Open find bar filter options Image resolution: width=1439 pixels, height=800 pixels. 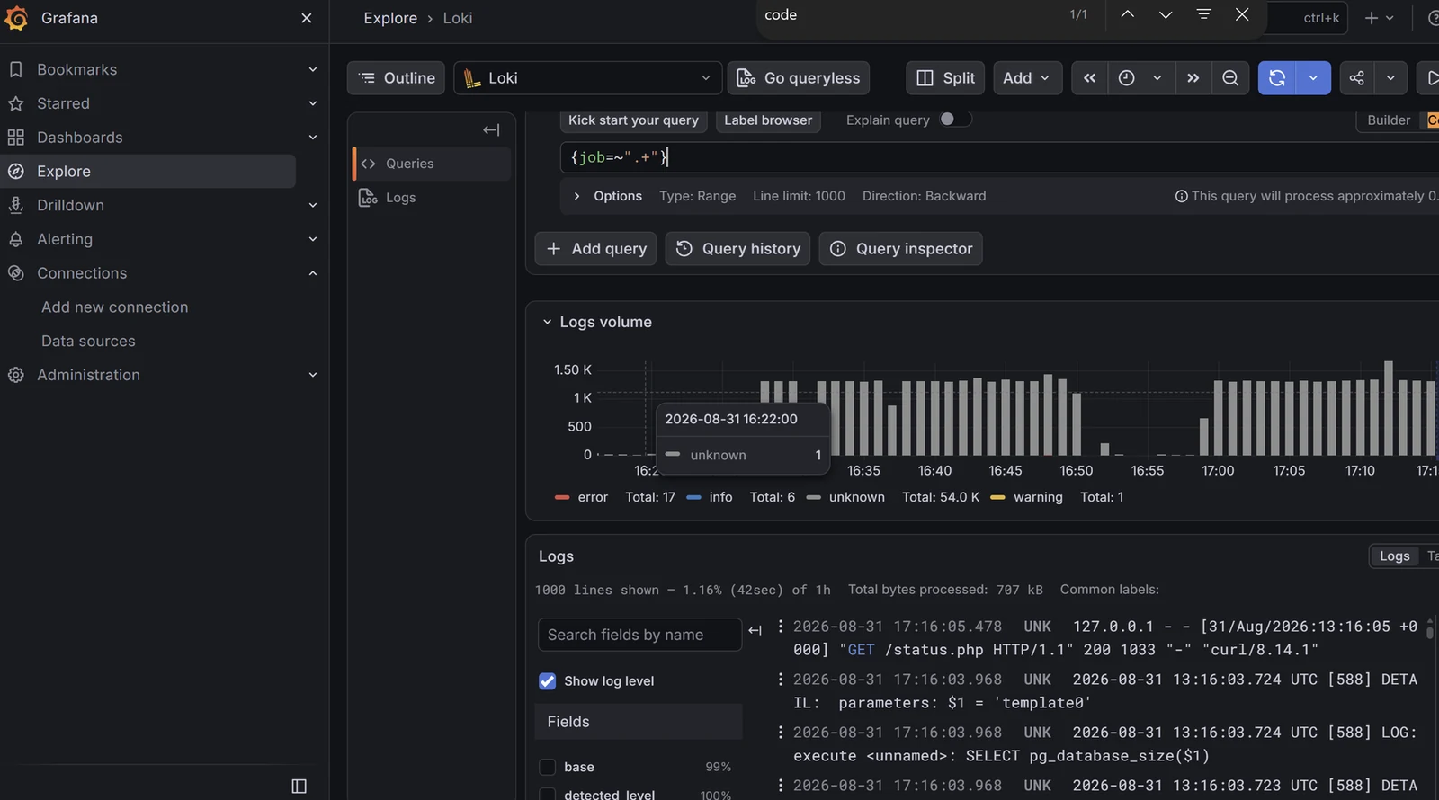1204,14
